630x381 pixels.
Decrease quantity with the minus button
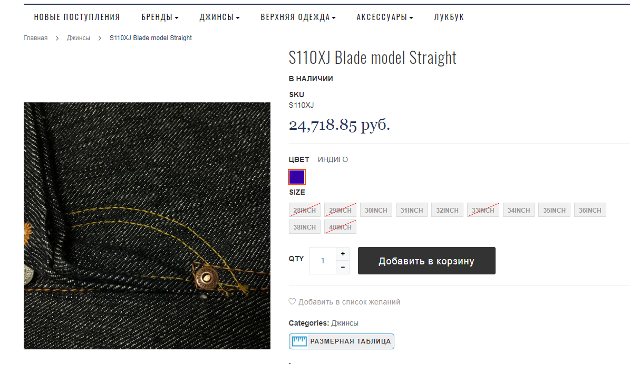(343, 268)
